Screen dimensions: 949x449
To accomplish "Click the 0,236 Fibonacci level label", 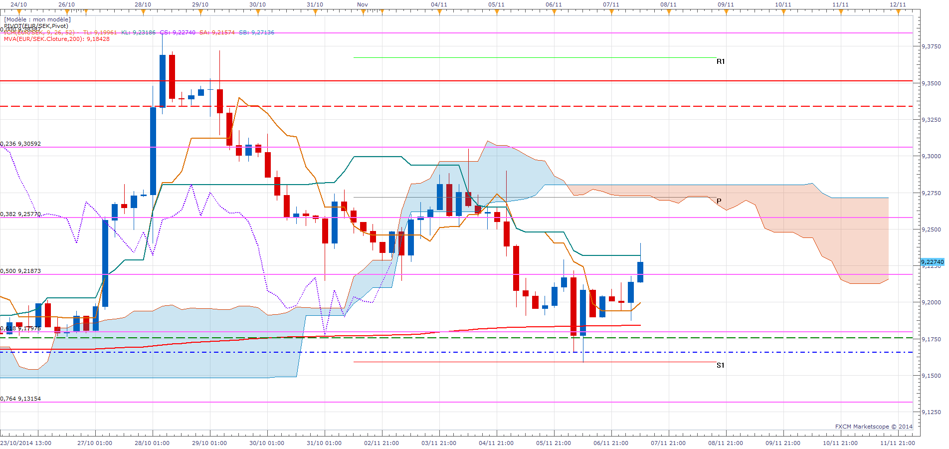I will point(20,144).
